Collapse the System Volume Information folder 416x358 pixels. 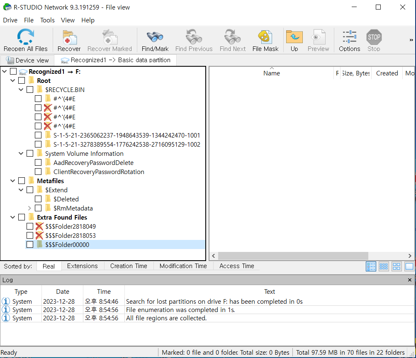pyautogui.click(x=21, y=153)
